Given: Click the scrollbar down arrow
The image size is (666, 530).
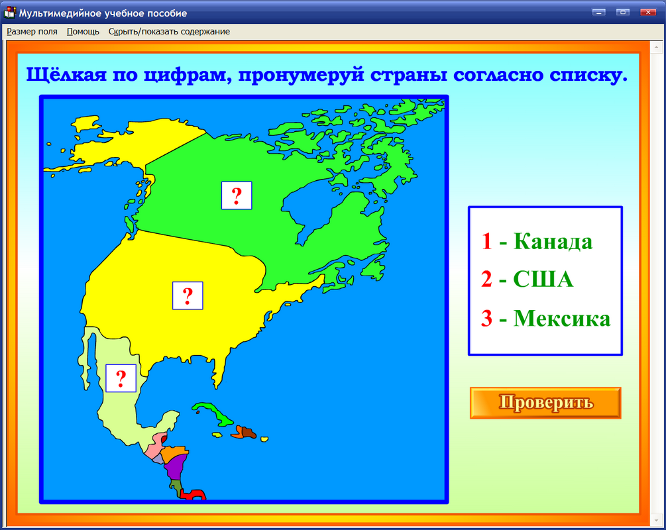Looking at the screenshot, I should pyautogui.click(x=657, y=521).
